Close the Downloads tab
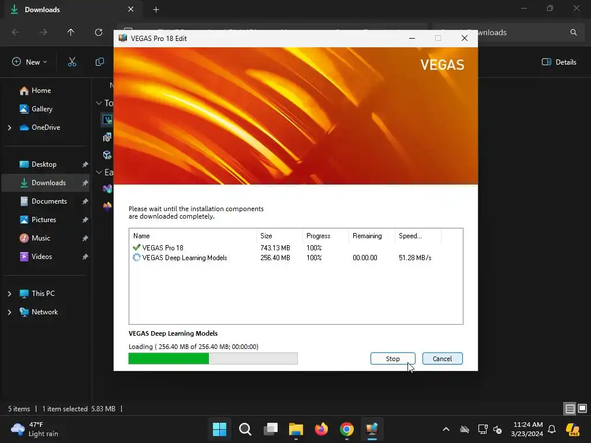Image resolution: width=591 pixels, height=443 pixels. pos(130,9)
